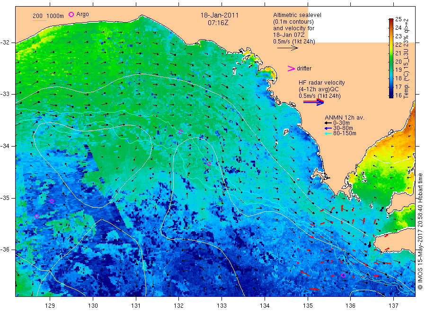Image resolution: width=426 pixels, height=312 pixels.
Task: Click the '07:16Z' time label
Action: pyautogui.click(x=218, y=23)
